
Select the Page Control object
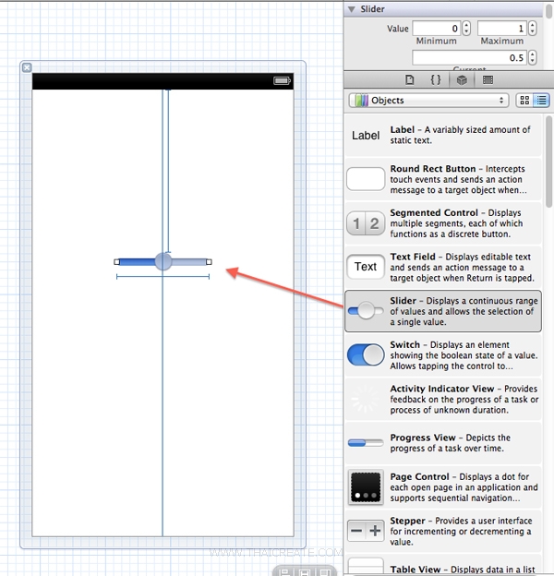(443, 487)
